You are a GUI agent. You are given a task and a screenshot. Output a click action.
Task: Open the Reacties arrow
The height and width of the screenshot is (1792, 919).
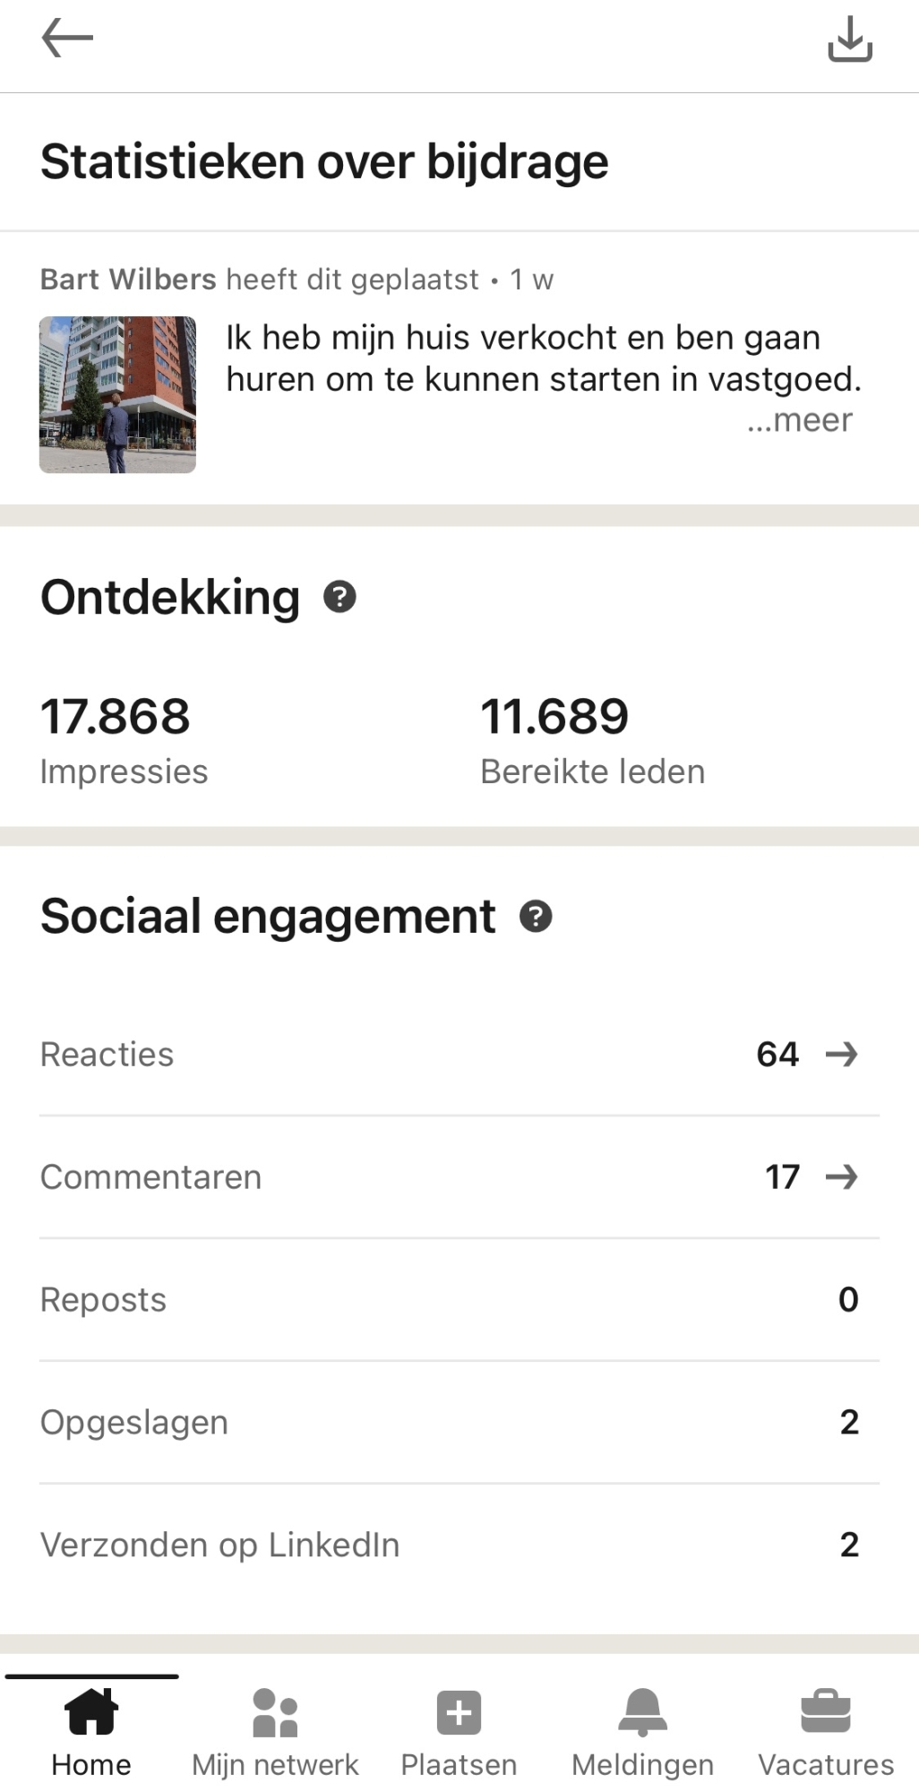(841, 1055)
